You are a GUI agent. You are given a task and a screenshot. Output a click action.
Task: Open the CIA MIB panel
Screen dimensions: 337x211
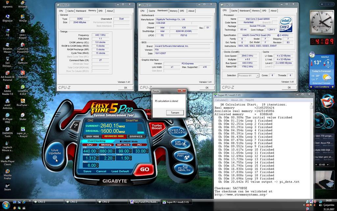pyautogui.click(x=181, y=144)
